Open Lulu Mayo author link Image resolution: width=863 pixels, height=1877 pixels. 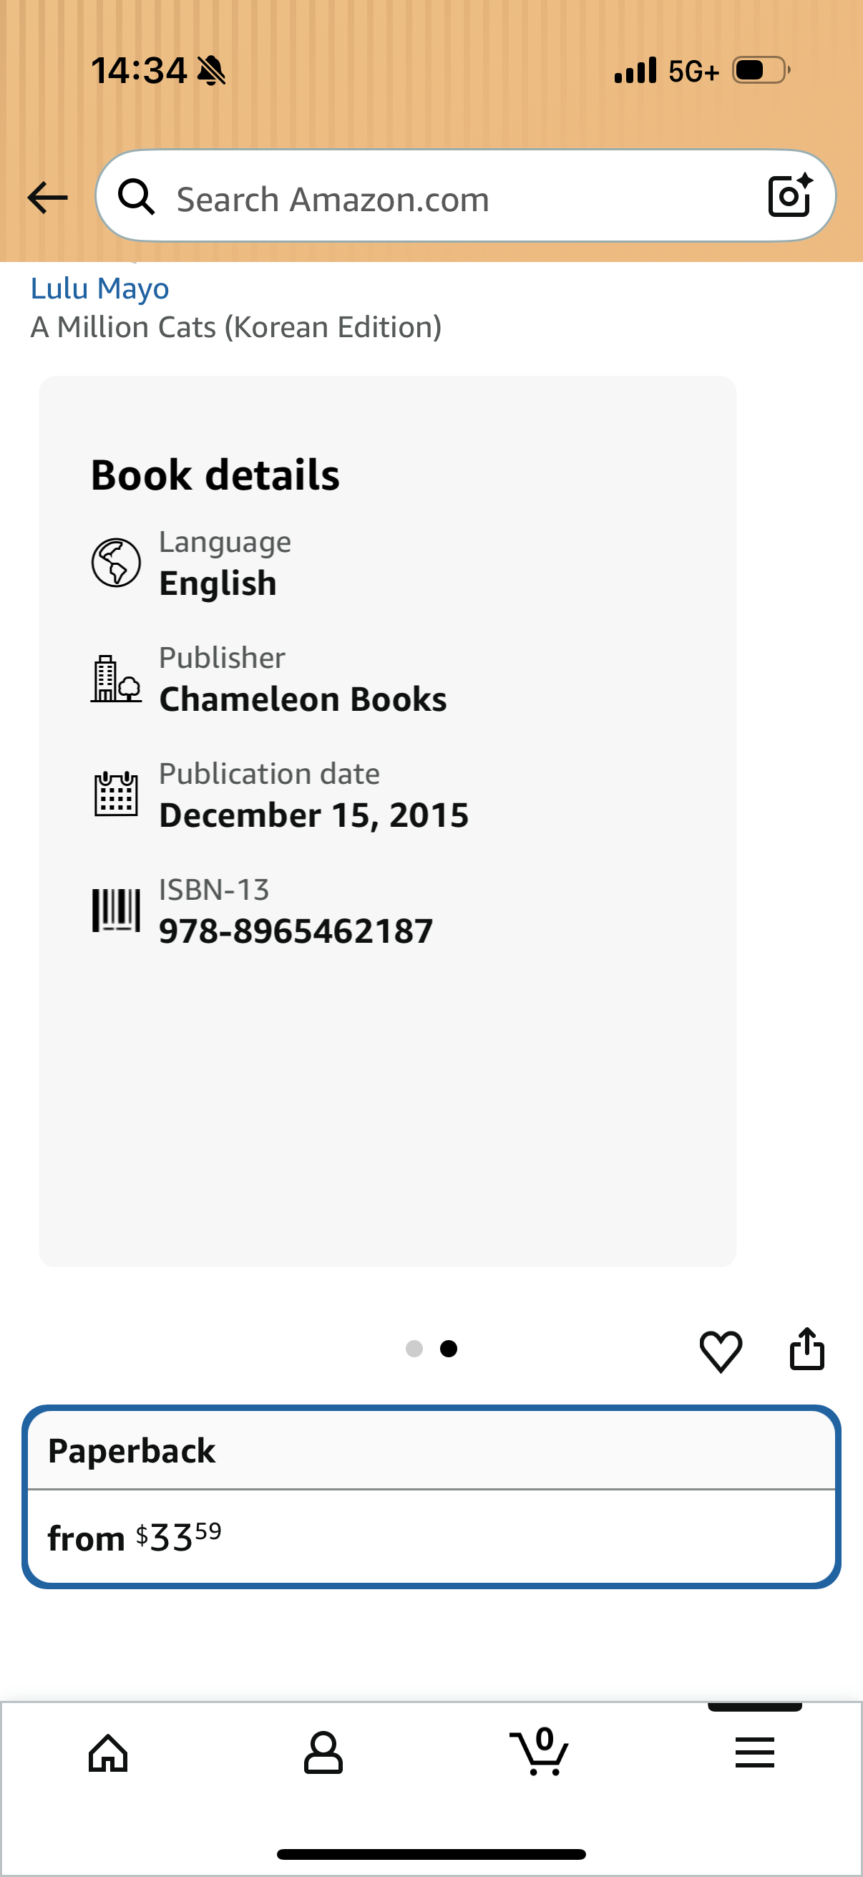coord(99,288)
